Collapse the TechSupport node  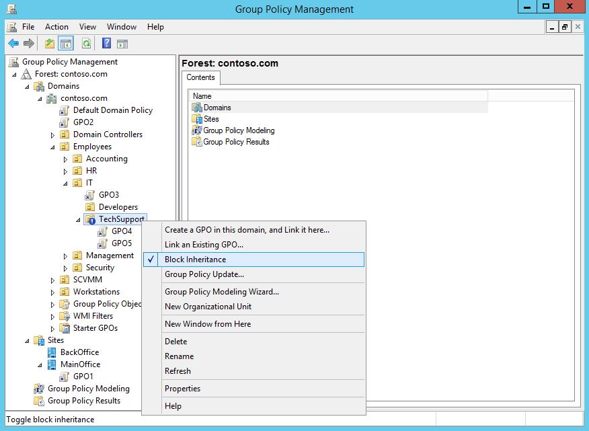[78, 220]
